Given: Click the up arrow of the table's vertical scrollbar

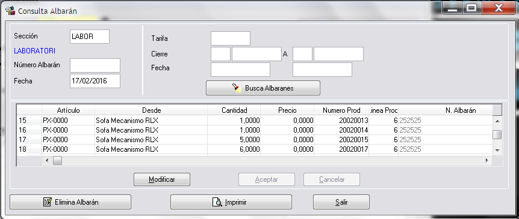Looking at the screenshot, I should tap(497, 121).
